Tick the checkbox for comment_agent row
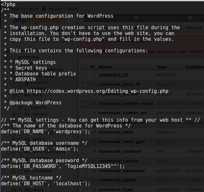The image size is (204, 192). [85, 181]
